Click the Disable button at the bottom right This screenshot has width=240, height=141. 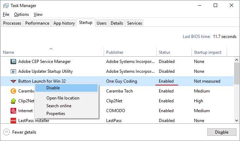click(222, 132)
